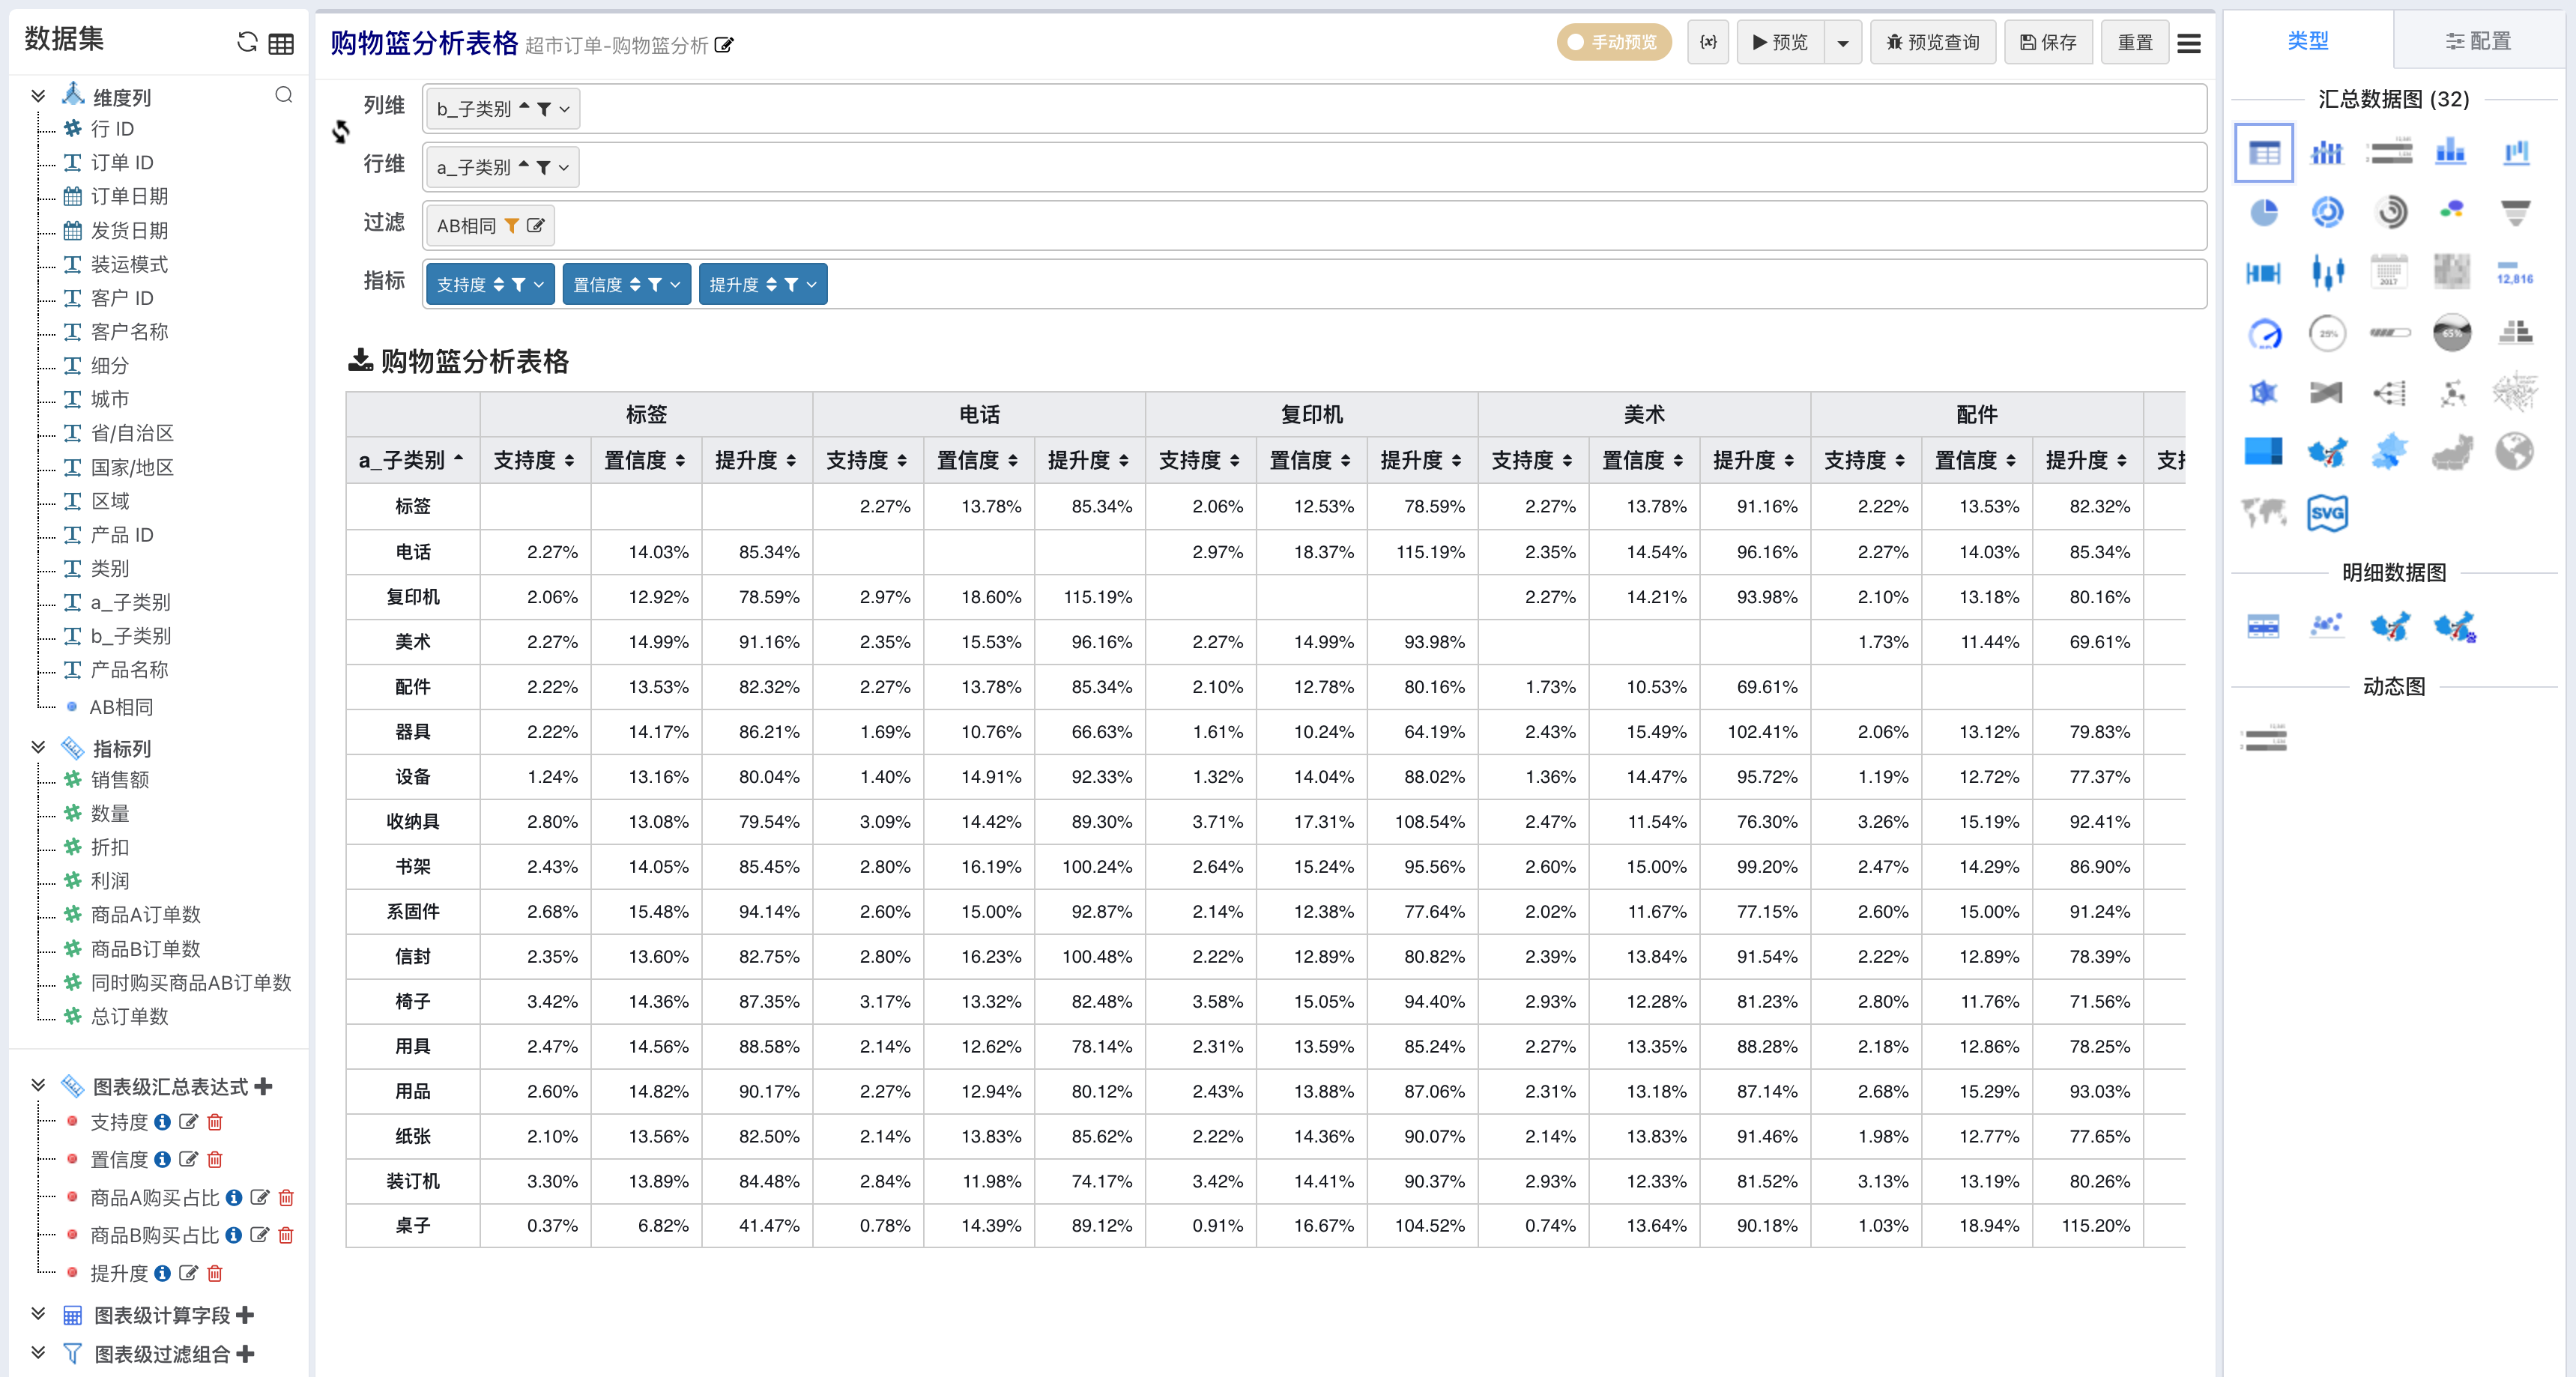2576x1377 pixels.
Task: Download the 购物篮分析表格 table
Action: [360, 360]
